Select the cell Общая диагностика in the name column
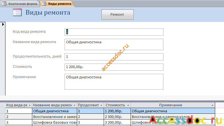The image size is (224, 126). (x=55, y=111)
